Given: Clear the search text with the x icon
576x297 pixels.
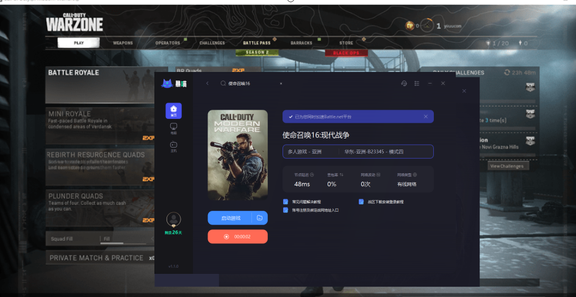Looking at the screenshot, I should 281,84.
